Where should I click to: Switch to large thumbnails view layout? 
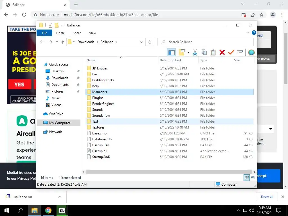pos(253,177)
